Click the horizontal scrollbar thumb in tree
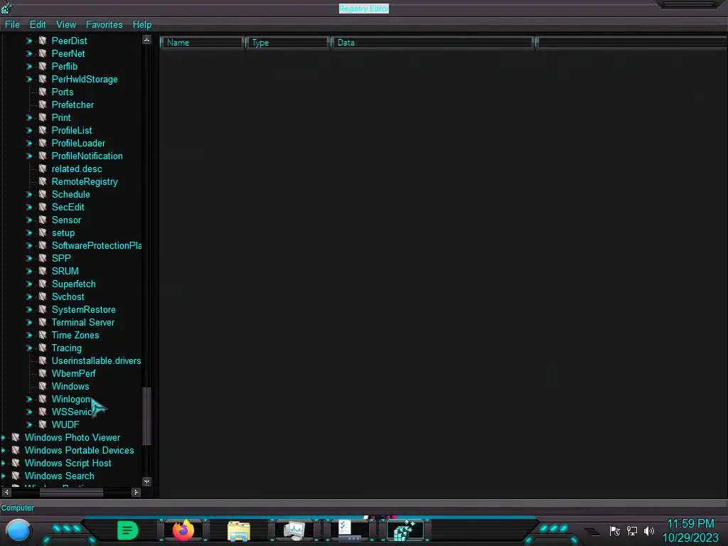This screenshot has height=546, width=728. click(71, 492)
